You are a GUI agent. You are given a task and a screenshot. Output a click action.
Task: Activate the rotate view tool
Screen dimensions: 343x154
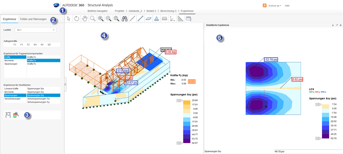coord(76,19)
